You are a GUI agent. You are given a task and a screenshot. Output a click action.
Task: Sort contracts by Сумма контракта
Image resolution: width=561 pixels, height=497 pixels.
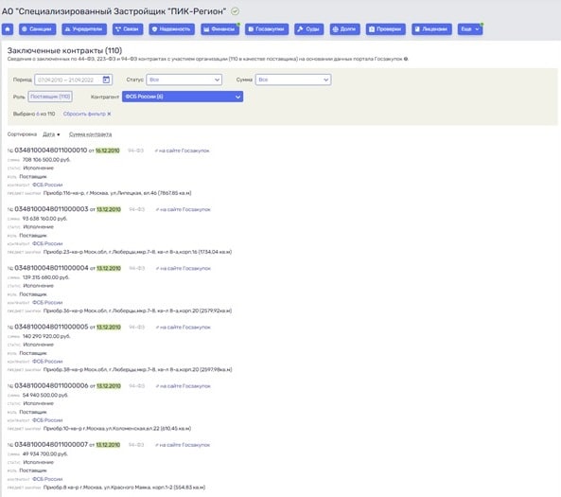(x=90, y=134)
